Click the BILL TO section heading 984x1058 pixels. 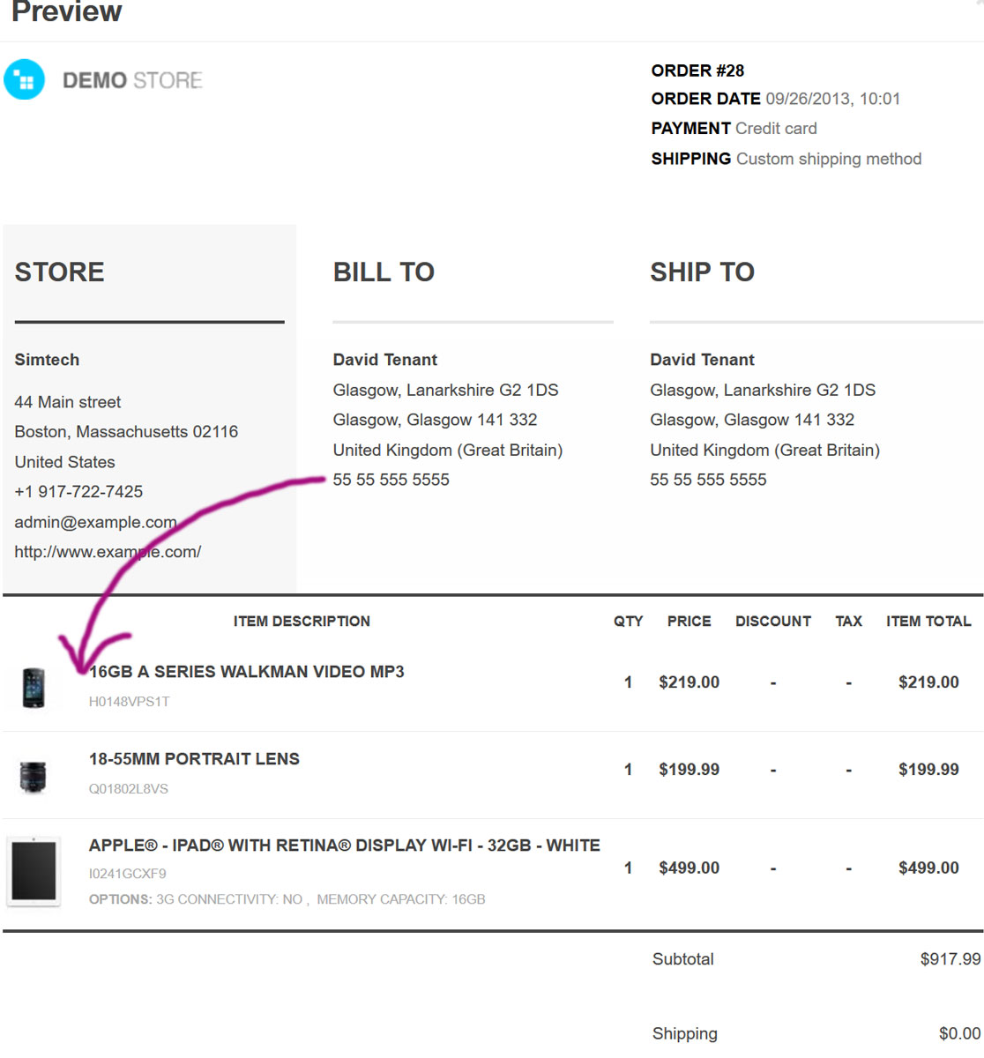(384, 272)
